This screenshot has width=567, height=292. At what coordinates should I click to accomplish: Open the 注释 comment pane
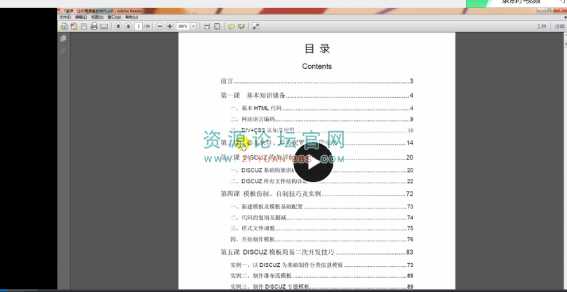click(x=559, y=26)
